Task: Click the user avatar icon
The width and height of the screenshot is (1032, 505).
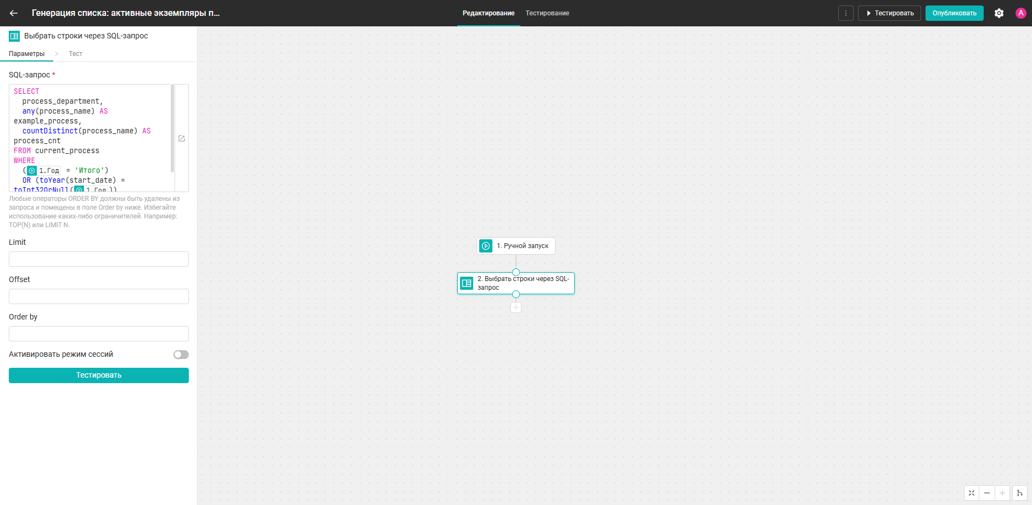Action: pos(1021,13)
